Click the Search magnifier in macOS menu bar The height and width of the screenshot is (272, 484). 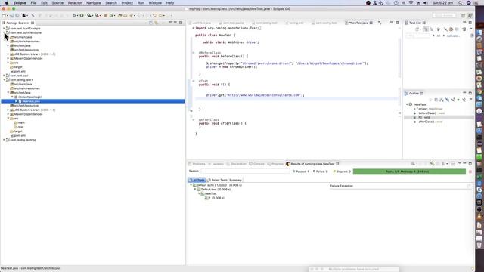(461, 3)
